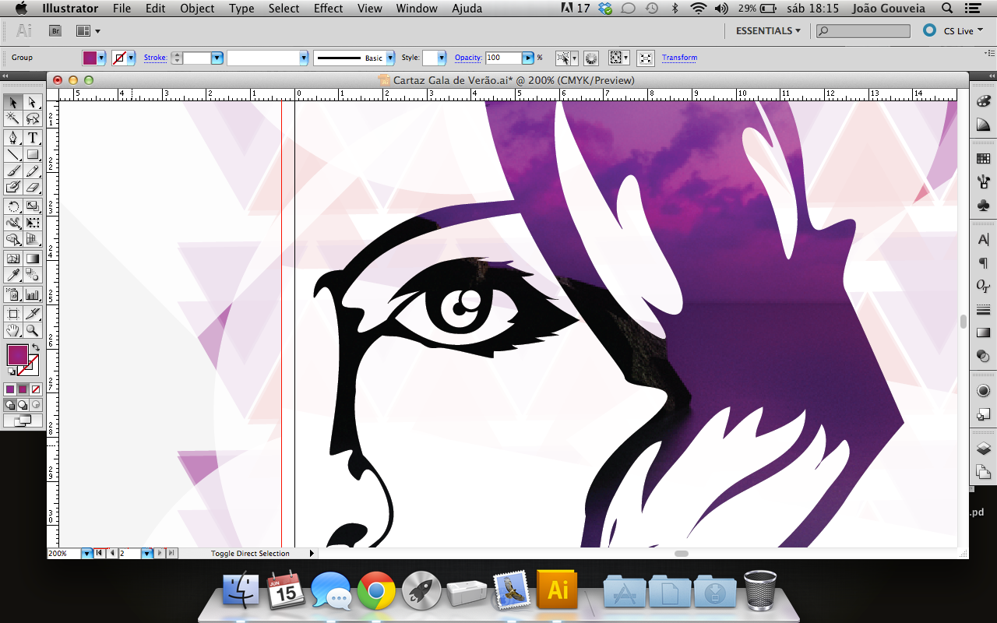Viewport: 997px width, 623px height.
Task: Select the Gradient tool in toolbox
Action: click(x=33, y=259)
